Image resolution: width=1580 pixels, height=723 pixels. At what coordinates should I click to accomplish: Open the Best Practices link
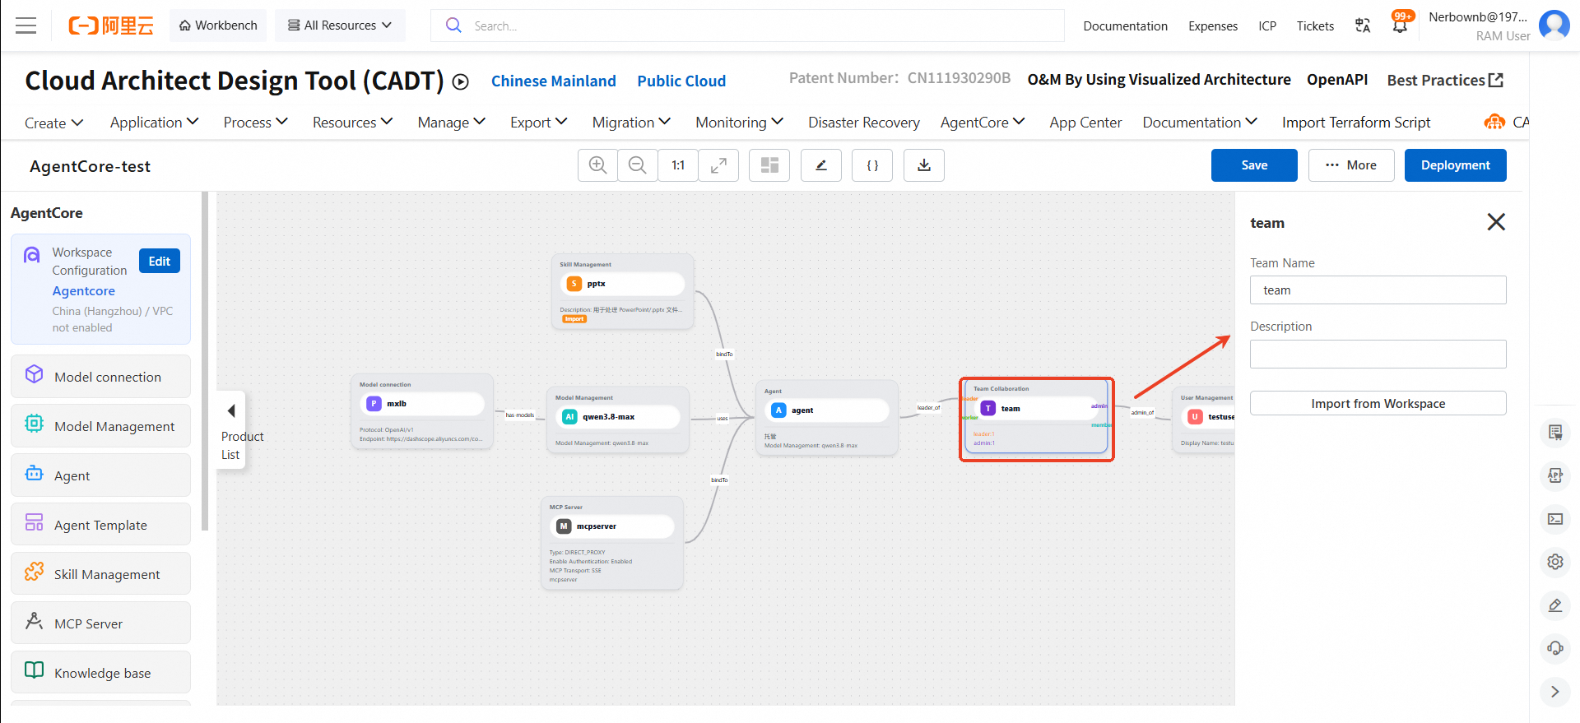click(x=1445, y=81)
